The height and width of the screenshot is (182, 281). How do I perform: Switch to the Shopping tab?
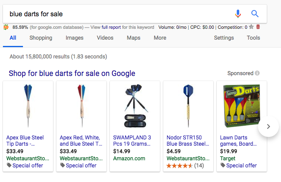(41, 38)
